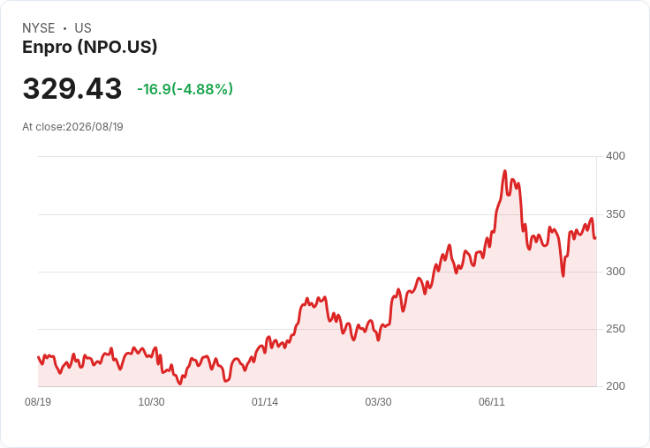Click the chart's highest peak near 390
Screen dimensions: 650x448
click(505, 170)
